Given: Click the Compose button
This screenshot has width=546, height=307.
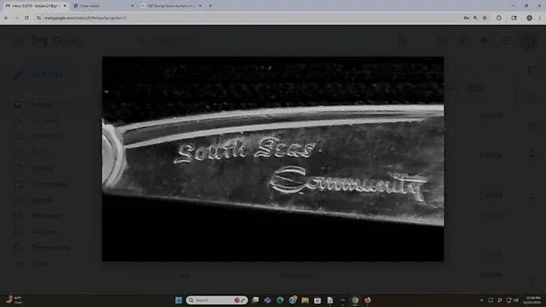Looking at the screenshot, I should coord(39,74).
